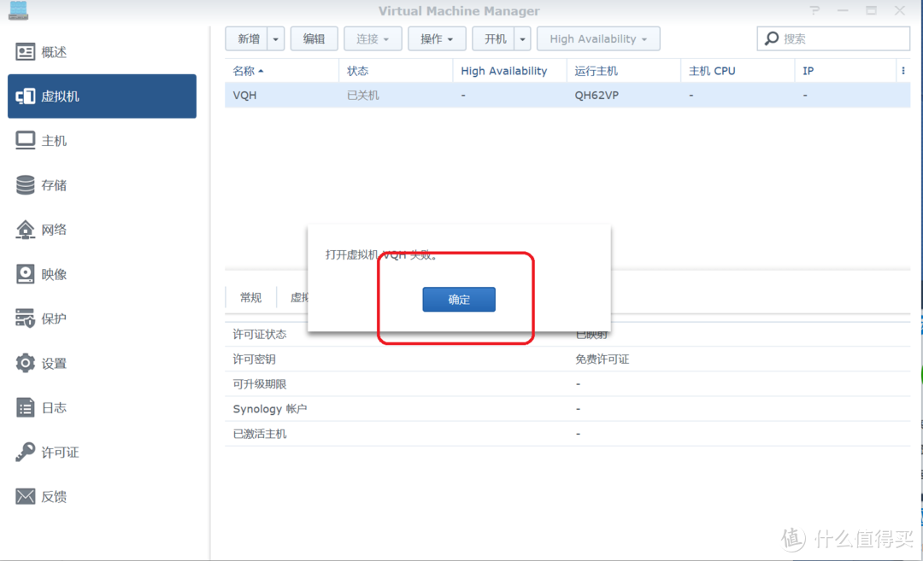Click the 编辑 (Edit) button
This screenshot has height=561, width=923.
314,38
